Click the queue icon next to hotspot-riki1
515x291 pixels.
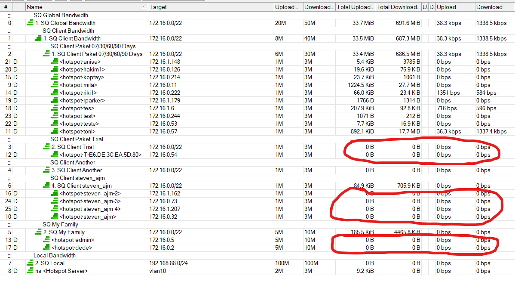pyautogui.click(x=55, y=93)
